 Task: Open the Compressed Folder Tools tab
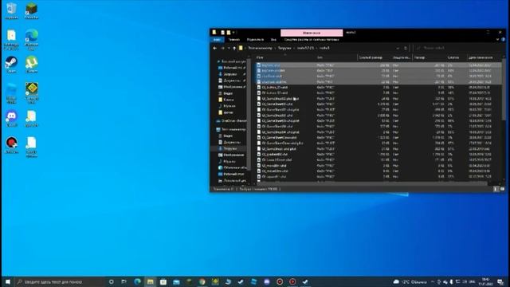point(312,39)
